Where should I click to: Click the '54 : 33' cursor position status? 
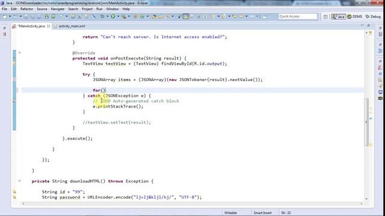(x=286, y=213)
